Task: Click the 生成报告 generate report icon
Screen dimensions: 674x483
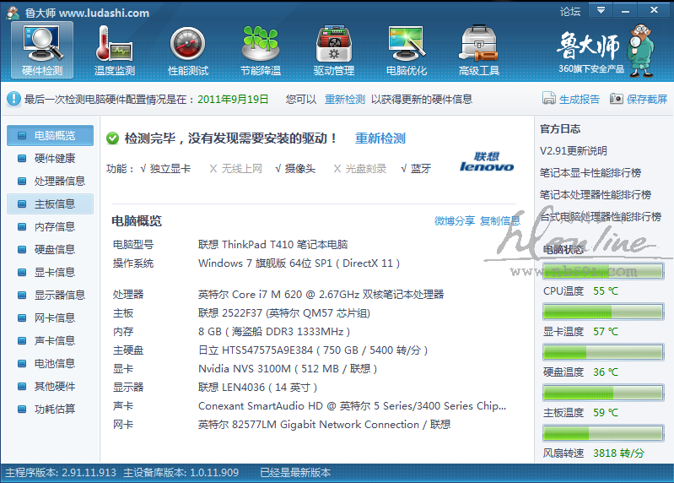Action: [x=549, y=99]
